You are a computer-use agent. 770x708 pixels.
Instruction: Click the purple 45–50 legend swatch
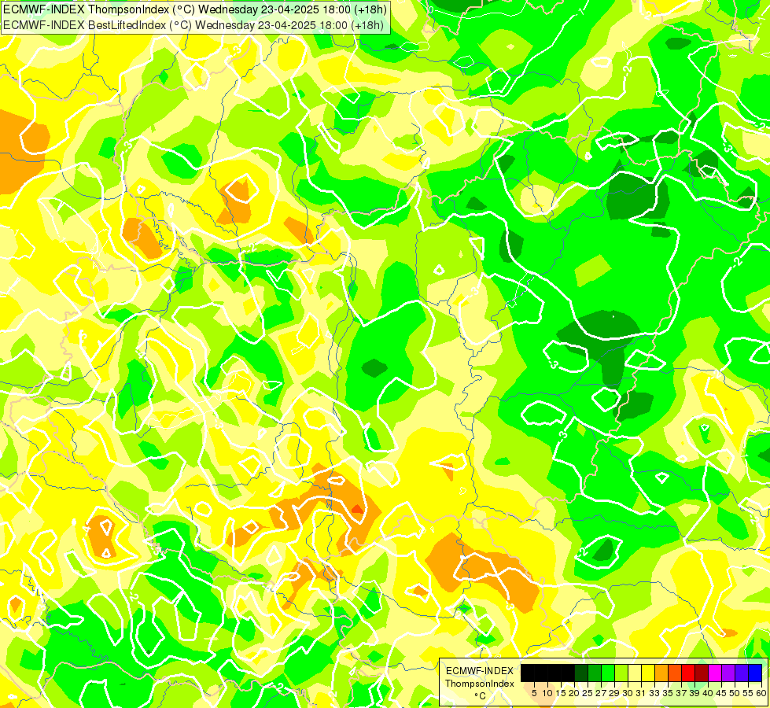pyautogui.click(x=728, y=673)
